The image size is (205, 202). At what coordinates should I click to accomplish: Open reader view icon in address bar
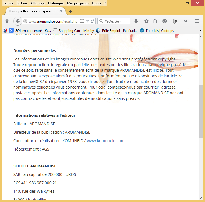pyautogui.click(x=82, y=21)
